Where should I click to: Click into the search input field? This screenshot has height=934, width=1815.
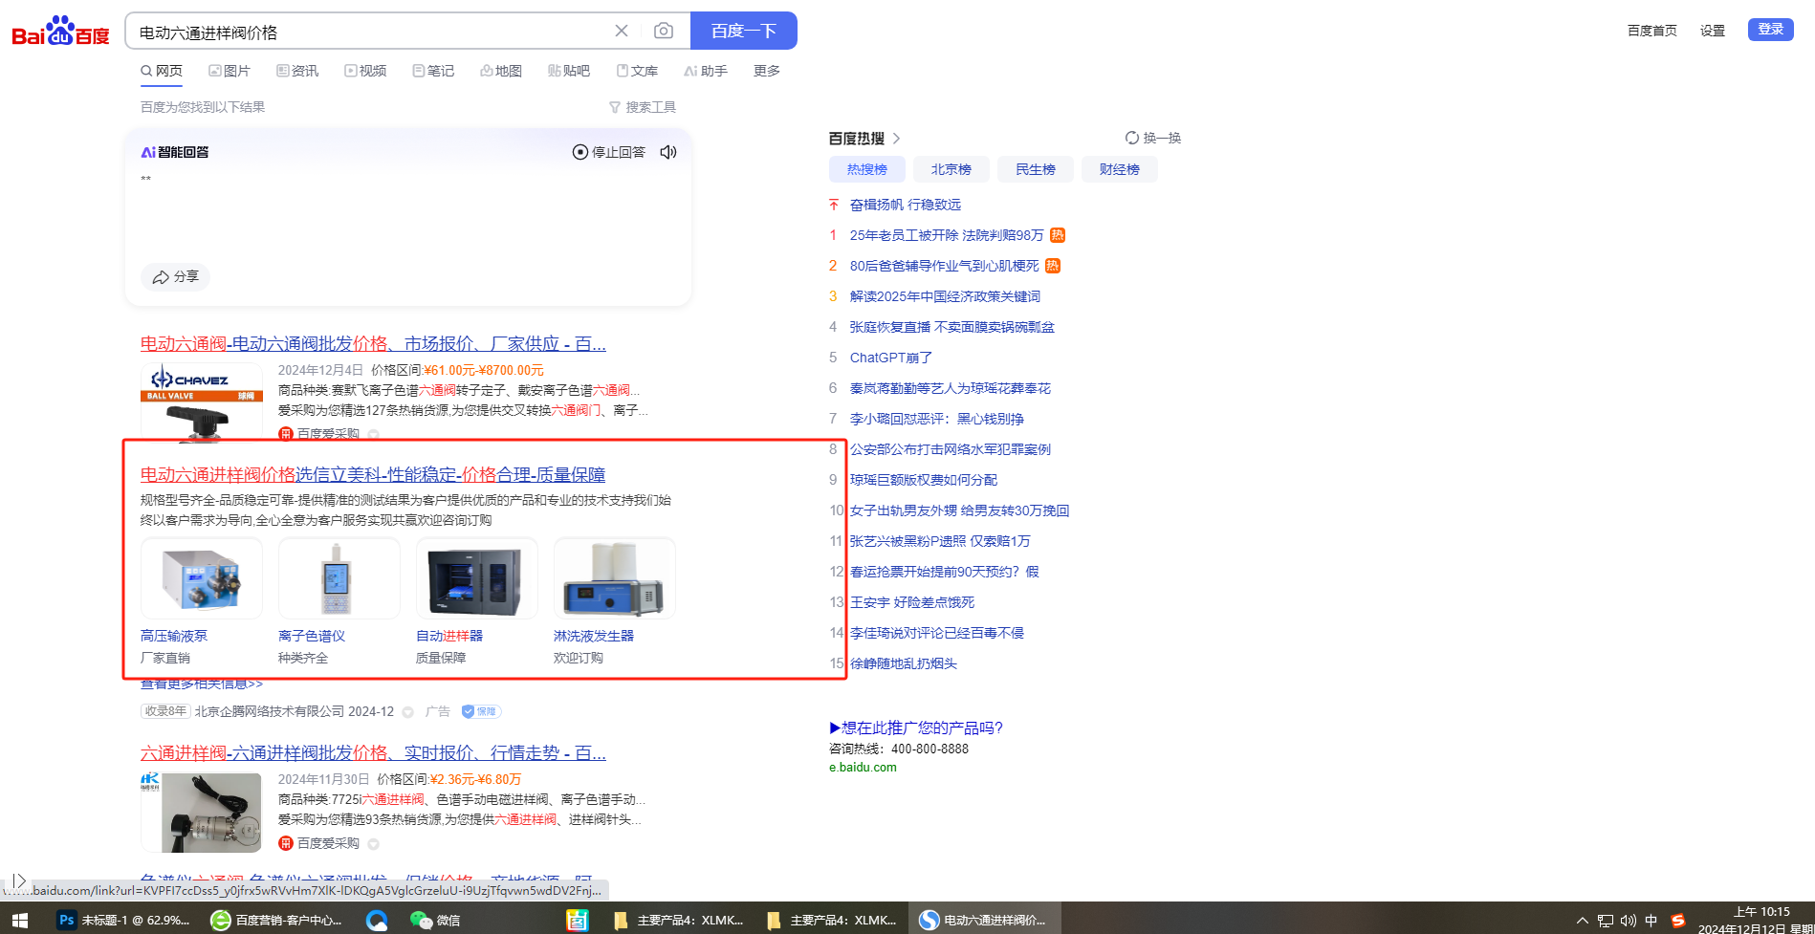[x=373, y=32]
